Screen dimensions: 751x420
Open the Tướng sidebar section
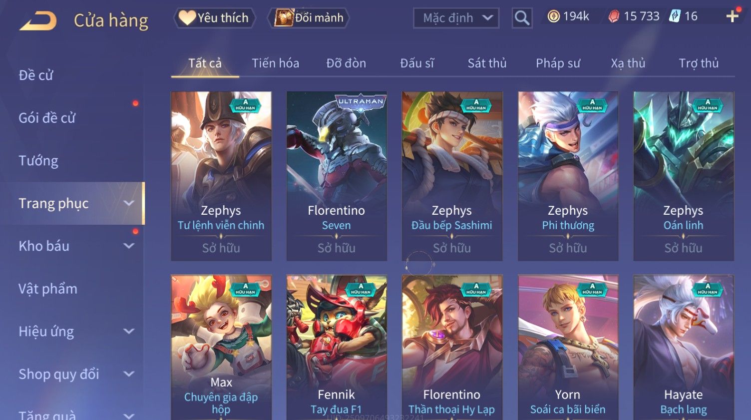point(38,161)
